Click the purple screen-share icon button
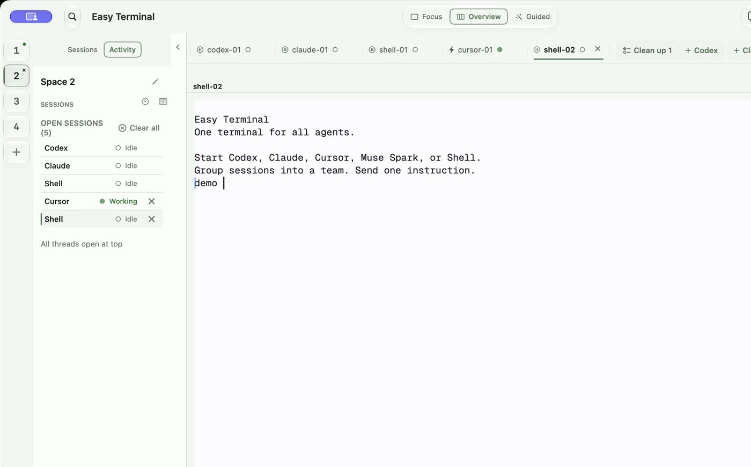Viewport: 751px width, 467px height. (x=31, y=17)
